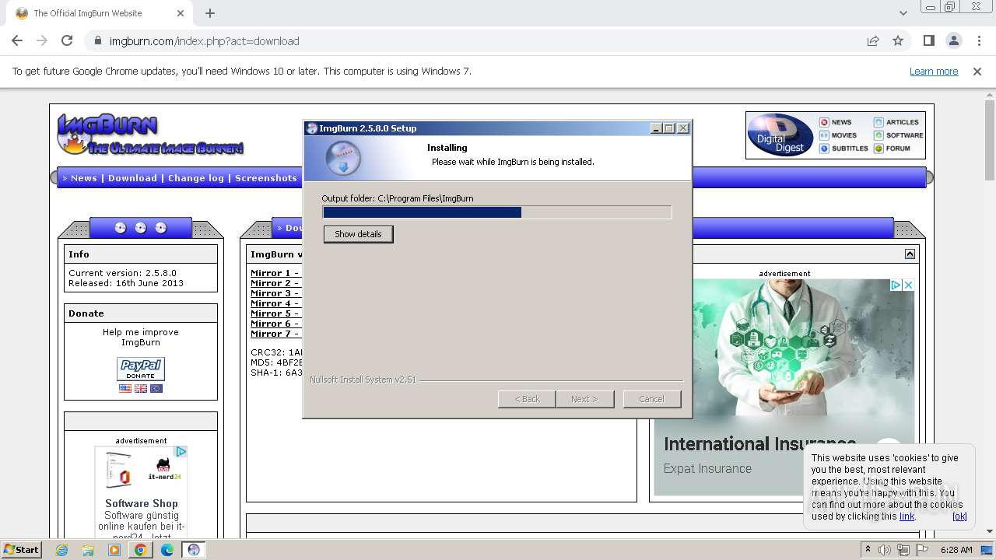Image resolution: width=996 pixels, height=560 pixels.
Task: Open the Digital Digest SUBTITLES link
Action: (x=850, y=149)
